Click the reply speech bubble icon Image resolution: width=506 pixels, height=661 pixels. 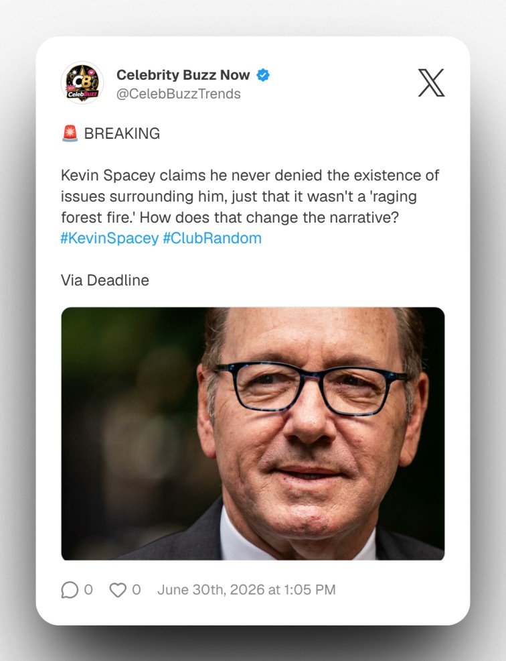(x=70, y=590)
